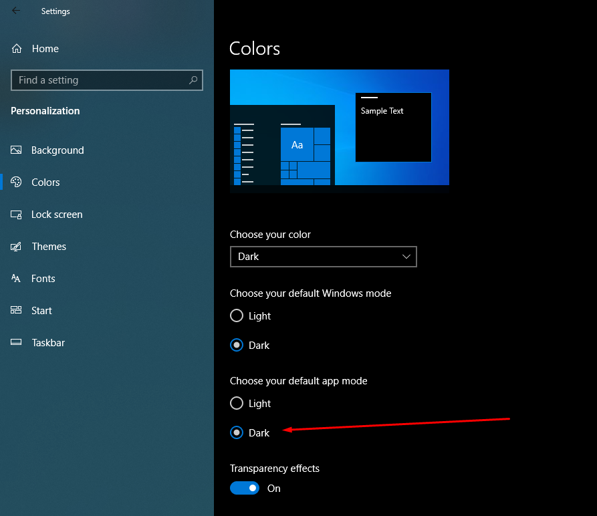Screen dimensions: 597x516
Task: Click the Home house icon
Action: (x=17, y=49)
